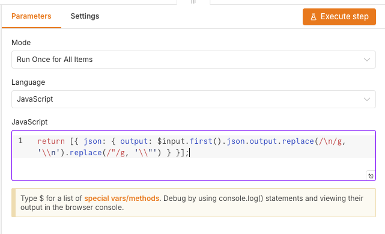This screenshot has height=234, width=385.
Task: Click into the JavaScript code editor area
Action: click(193, 155)
